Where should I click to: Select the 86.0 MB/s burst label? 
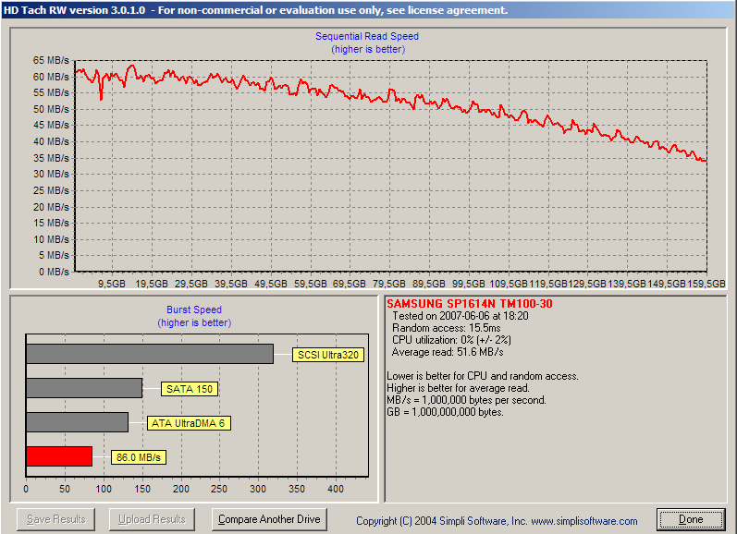coord(139,457)
